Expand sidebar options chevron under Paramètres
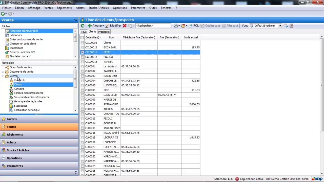Screen dimensions: 324x182 [75, 172]
